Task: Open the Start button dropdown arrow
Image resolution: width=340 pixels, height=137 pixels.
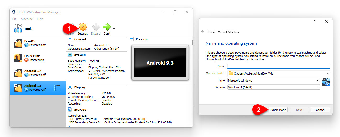Action: [114, 28]
